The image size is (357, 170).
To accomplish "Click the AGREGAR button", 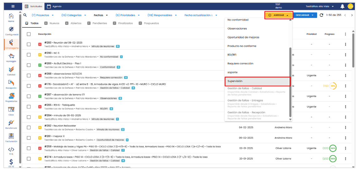I will pos(278,15).
